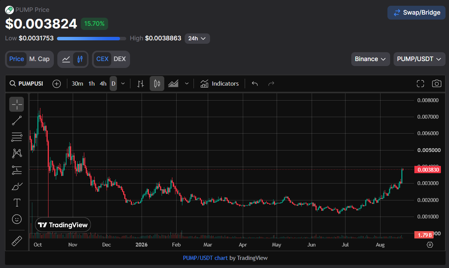Show Price chart data

[17, 59]
